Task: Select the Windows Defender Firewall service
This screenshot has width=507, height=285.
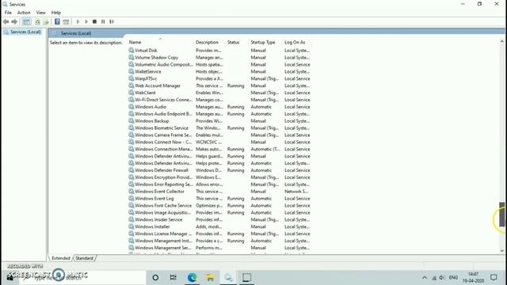Action: pyautogui.click(x=219, y=170)
